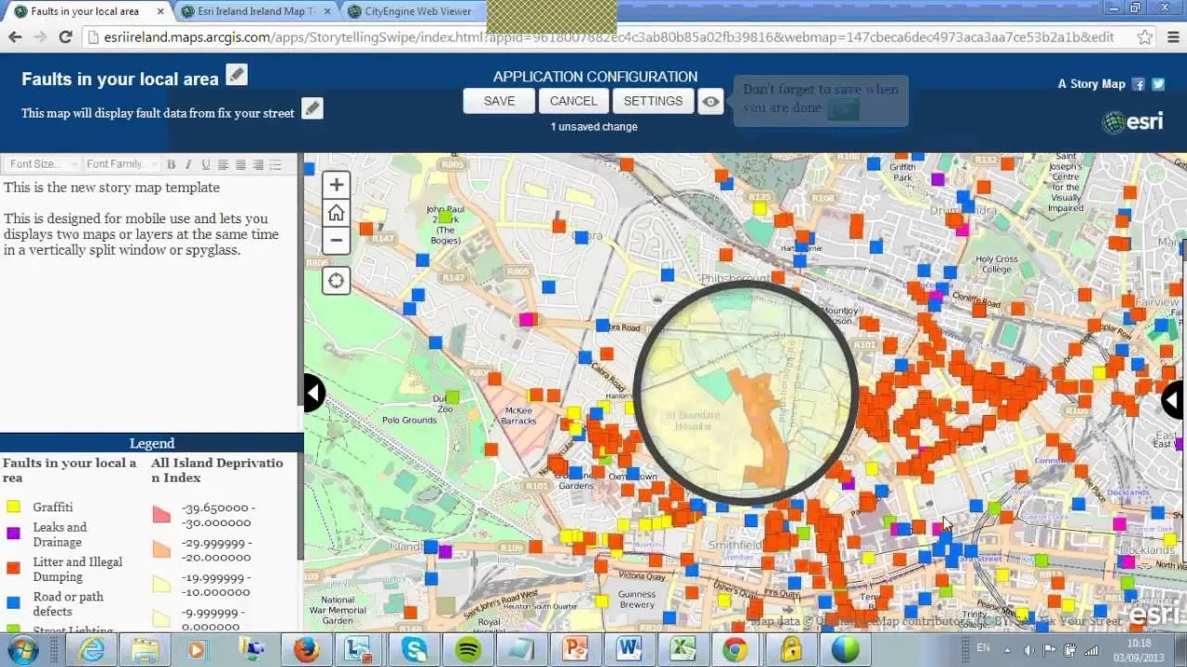The image size is (1187, 667).
Task: Open Skype from the taskbar
Action: [x=415, y=649]
